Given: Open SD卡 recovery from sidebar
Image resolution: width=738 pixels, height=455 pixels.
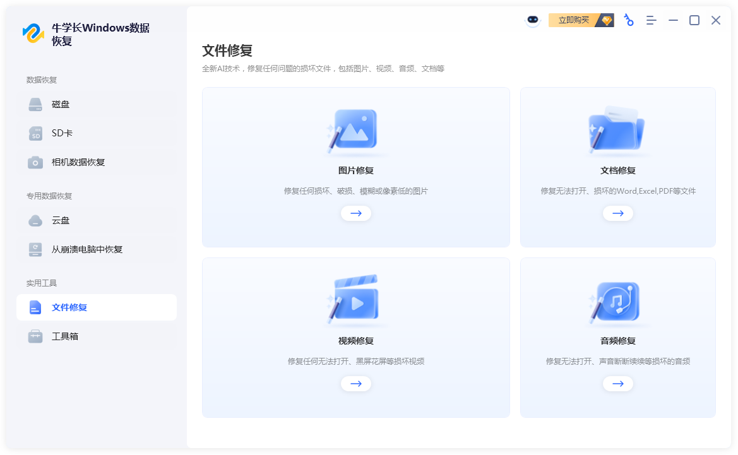Looking at the screenshot, I should pyautogui.click(x=62, y=133).
